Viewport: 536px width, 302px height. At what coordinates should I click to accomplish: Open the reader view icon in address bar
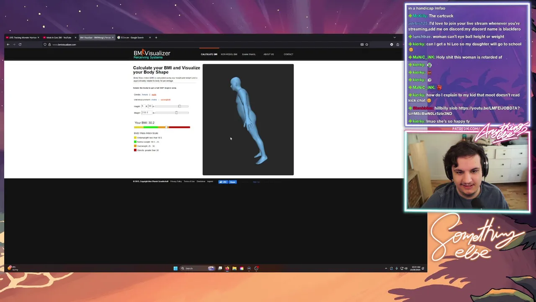tap(362, 44)
